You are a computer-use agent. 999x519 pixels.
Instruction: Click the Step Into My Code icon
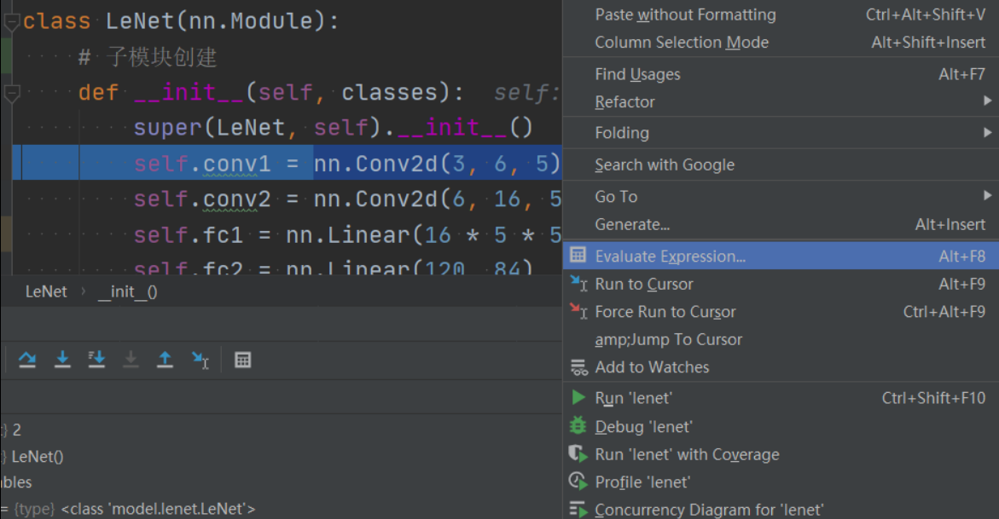click(x=96, y=360)
